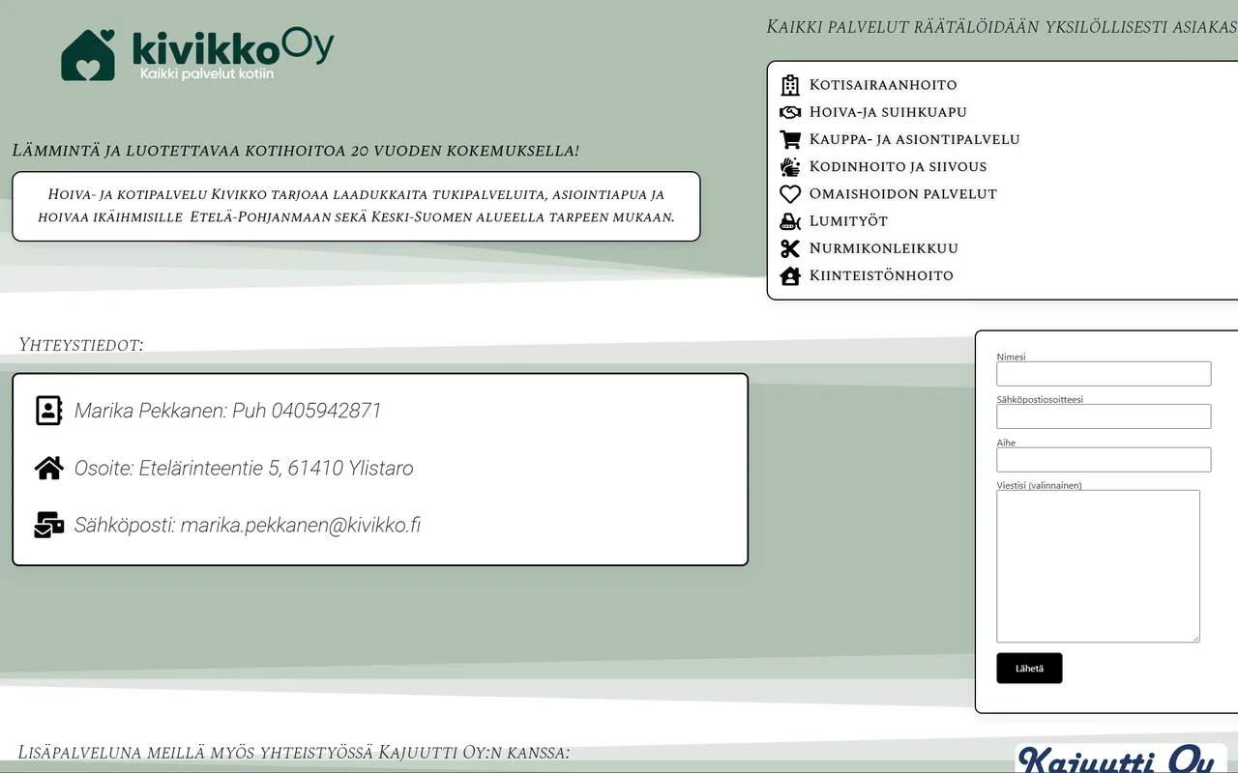Click the handshake icon beside Hoiva- ja suihkuapu

790,112
